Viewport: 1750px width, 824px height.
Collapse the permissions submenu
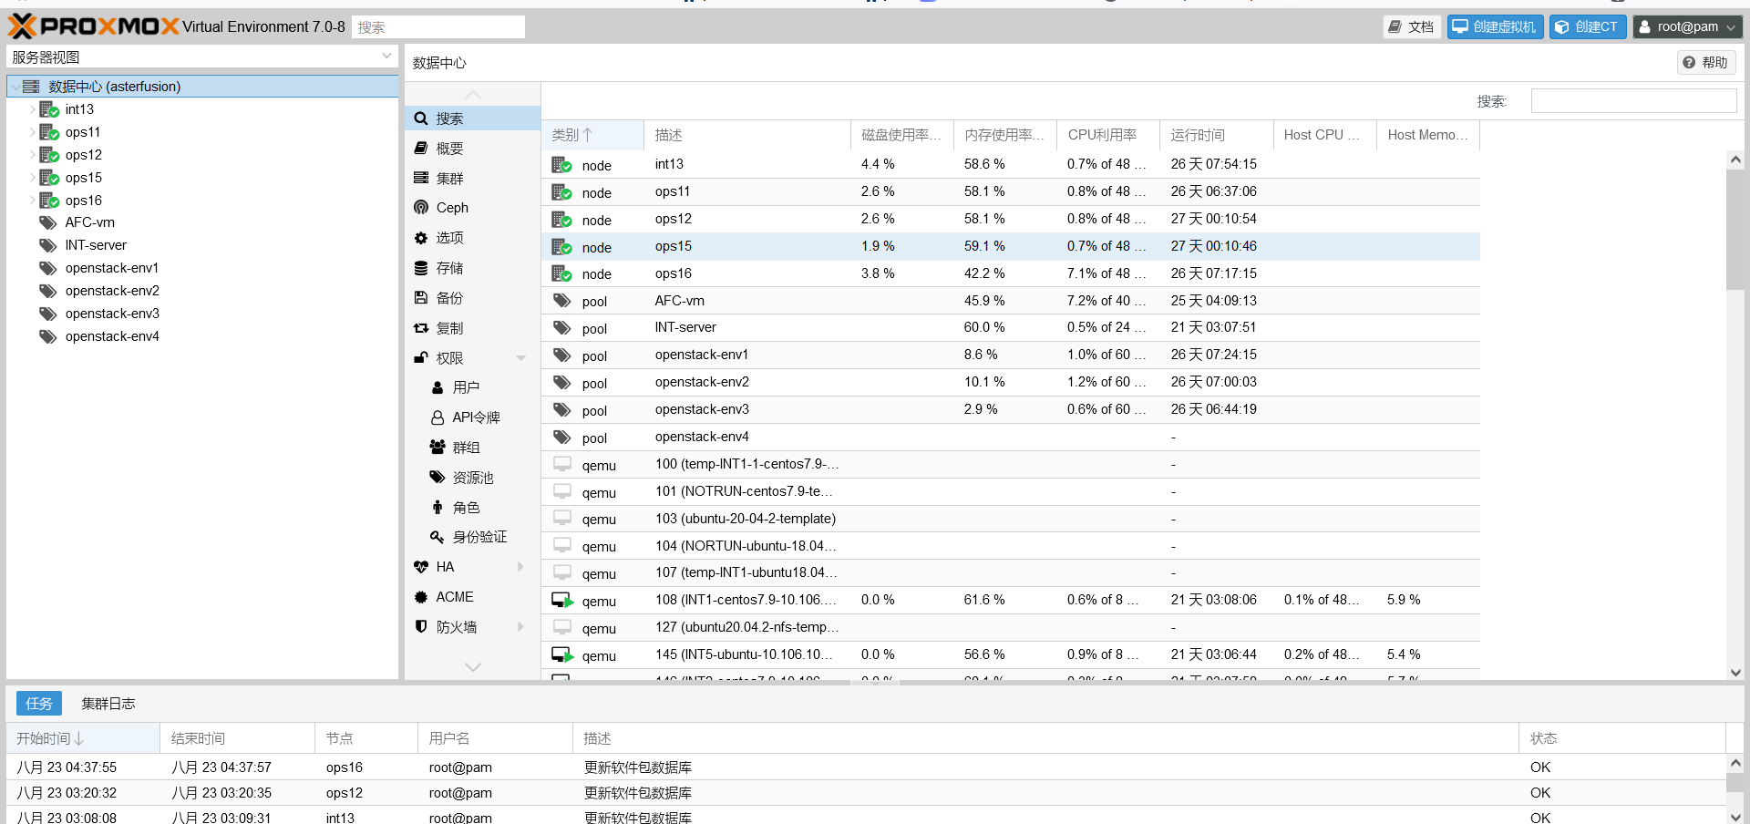521,358
